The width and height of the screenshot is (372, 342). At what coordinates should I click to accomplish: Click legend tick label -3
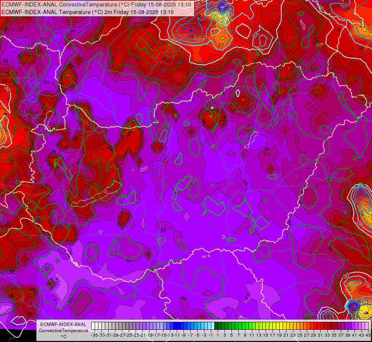[x=204, y=335]
